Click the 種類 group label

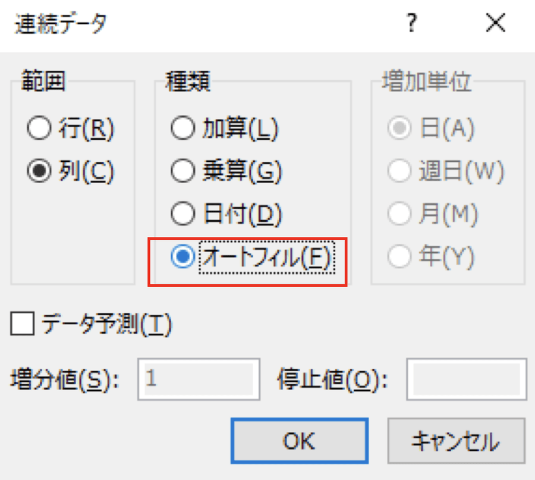click(188, 82)
